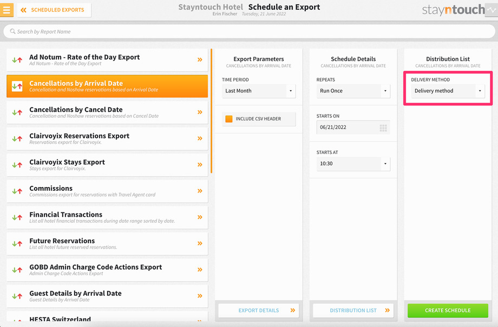498x327 pixels.
Task: Select Clairvoyix Stays Export
Action: click(x=107, y=165)
